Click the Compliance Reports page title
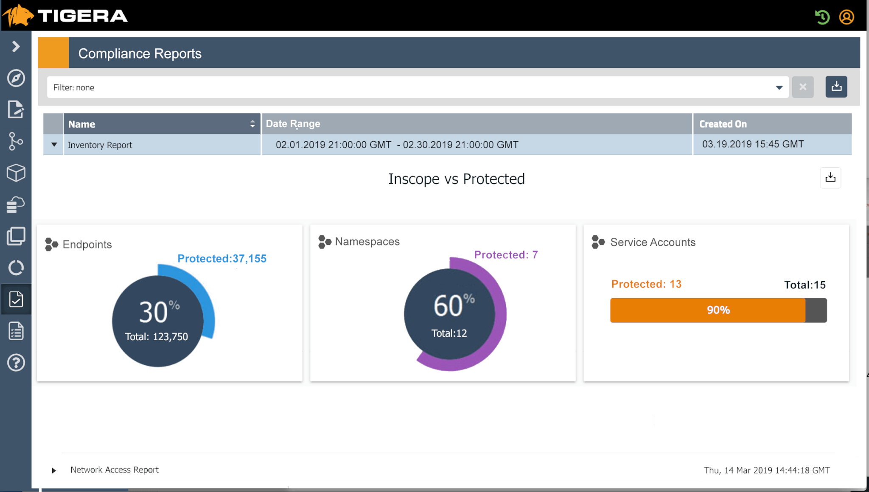 coord(140,53)
